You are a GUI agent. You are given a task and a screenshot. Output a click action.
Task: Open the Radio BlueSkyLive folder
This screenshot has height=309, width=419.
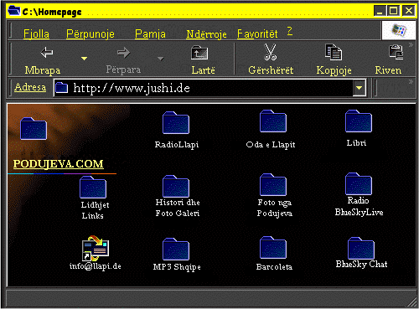tap(359, 183)
